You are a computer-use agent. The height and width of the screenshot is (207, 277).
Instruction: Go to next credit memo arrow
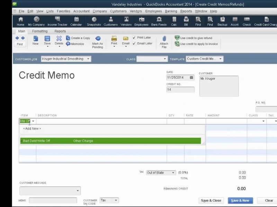(x=23, y=38)
